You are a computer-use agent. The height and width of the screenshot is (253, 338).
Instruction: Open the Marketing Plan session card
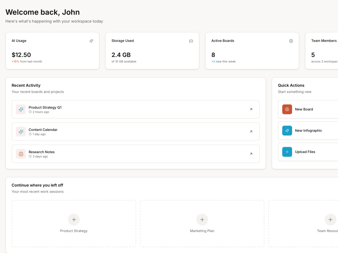coord(202,224)
